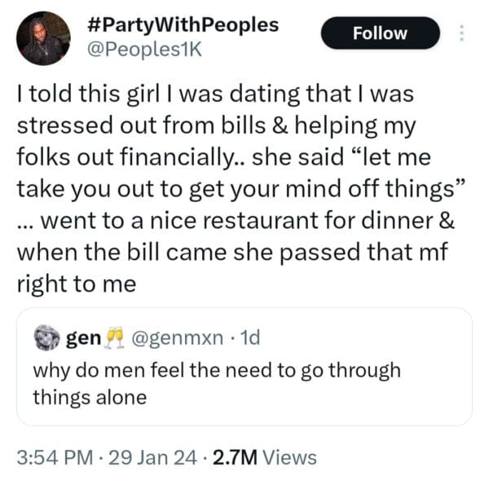The image size is (489, 485).
Task: Click the gen display name
Action: click(x=82, y=337)
